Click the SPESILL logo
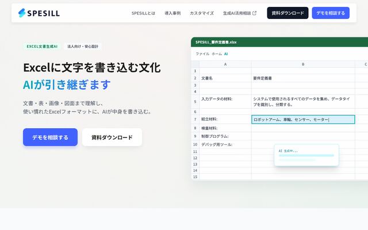The height and width of the screenshot is (230, 368). (39, 13)
